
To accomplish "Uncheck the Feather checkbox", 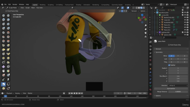I will coord(169,65).
